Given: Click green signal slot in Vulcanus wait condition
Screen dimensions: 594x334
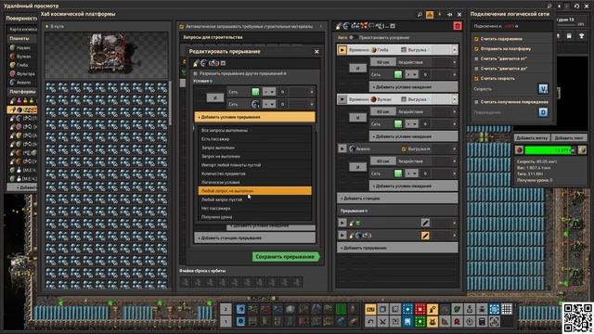Looking at the screenshot, I should click(x=398, y=123).
